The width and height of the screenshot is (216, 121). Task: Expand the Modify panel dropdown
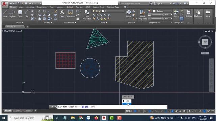[48, 23]
